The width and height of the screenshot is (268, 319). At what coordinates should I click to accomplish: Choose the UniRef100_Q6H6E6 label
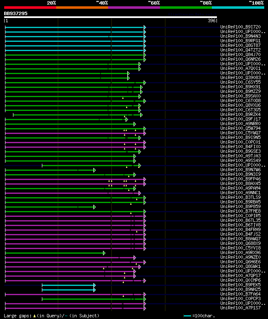click(240, 262)
